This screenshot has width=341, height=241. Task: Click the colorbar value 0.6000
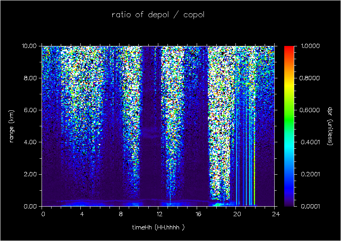click(310, 110)
